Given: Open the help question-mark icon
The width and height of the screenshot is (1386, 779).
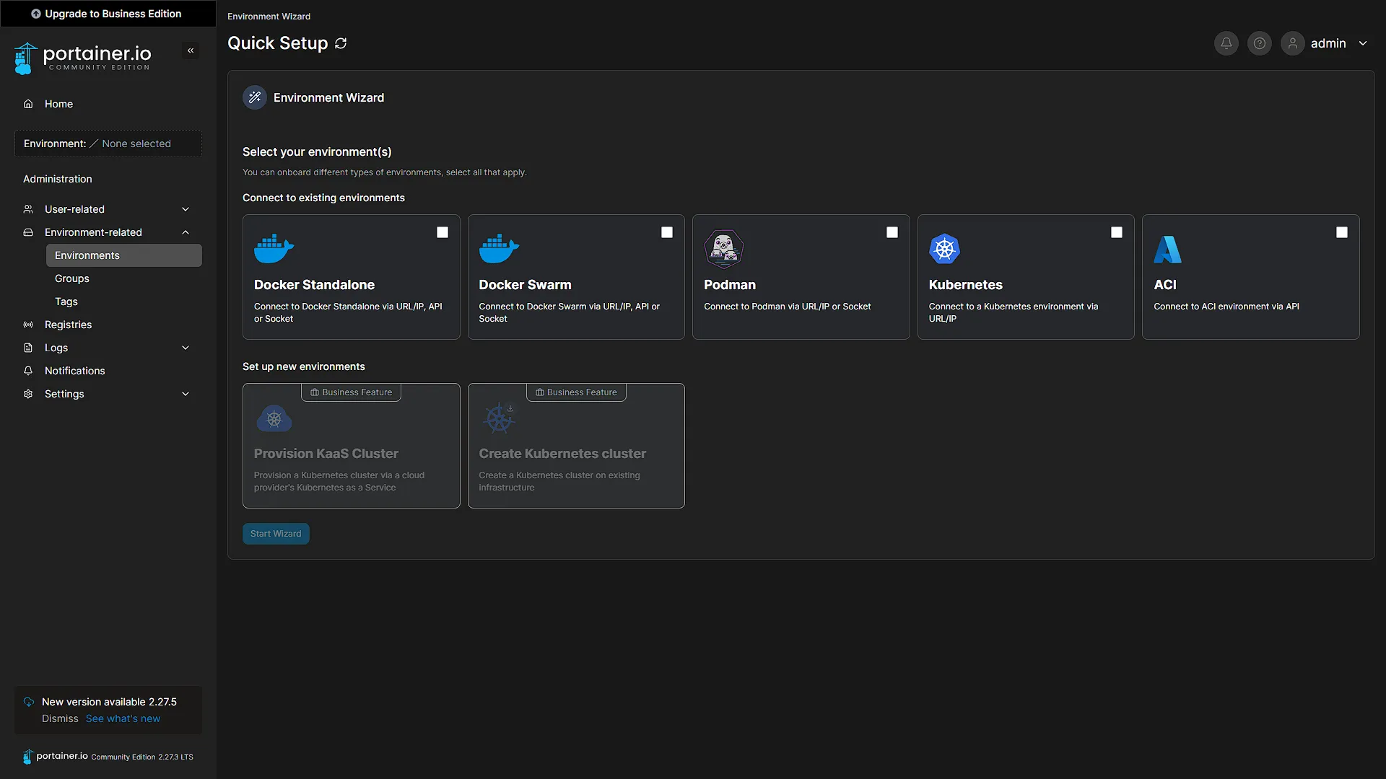Looking at the screenshot, I should pyautogui.click(x=1259, y=43).
